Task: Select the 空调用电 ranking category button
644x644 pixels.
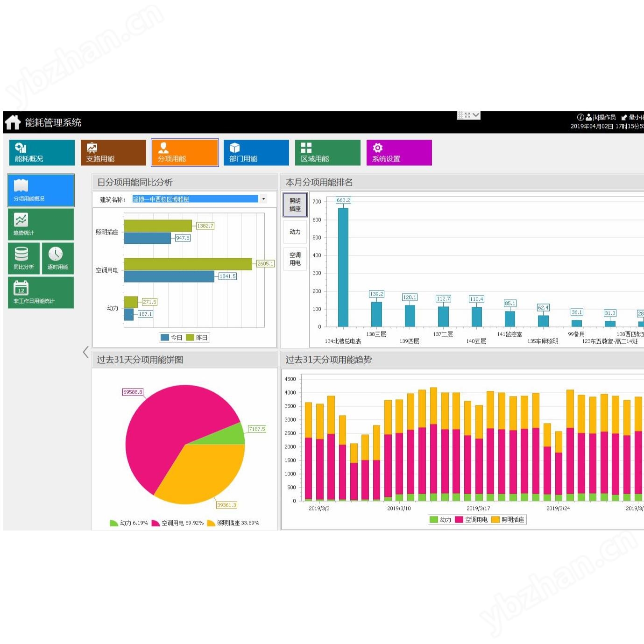Action: point(295,259)
